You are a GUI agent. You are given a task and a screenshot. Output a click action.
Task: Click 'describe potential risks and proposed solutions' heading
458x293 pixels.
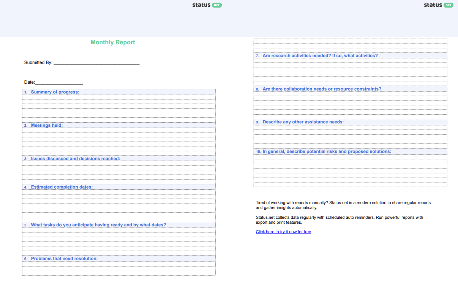coord(327,151)
